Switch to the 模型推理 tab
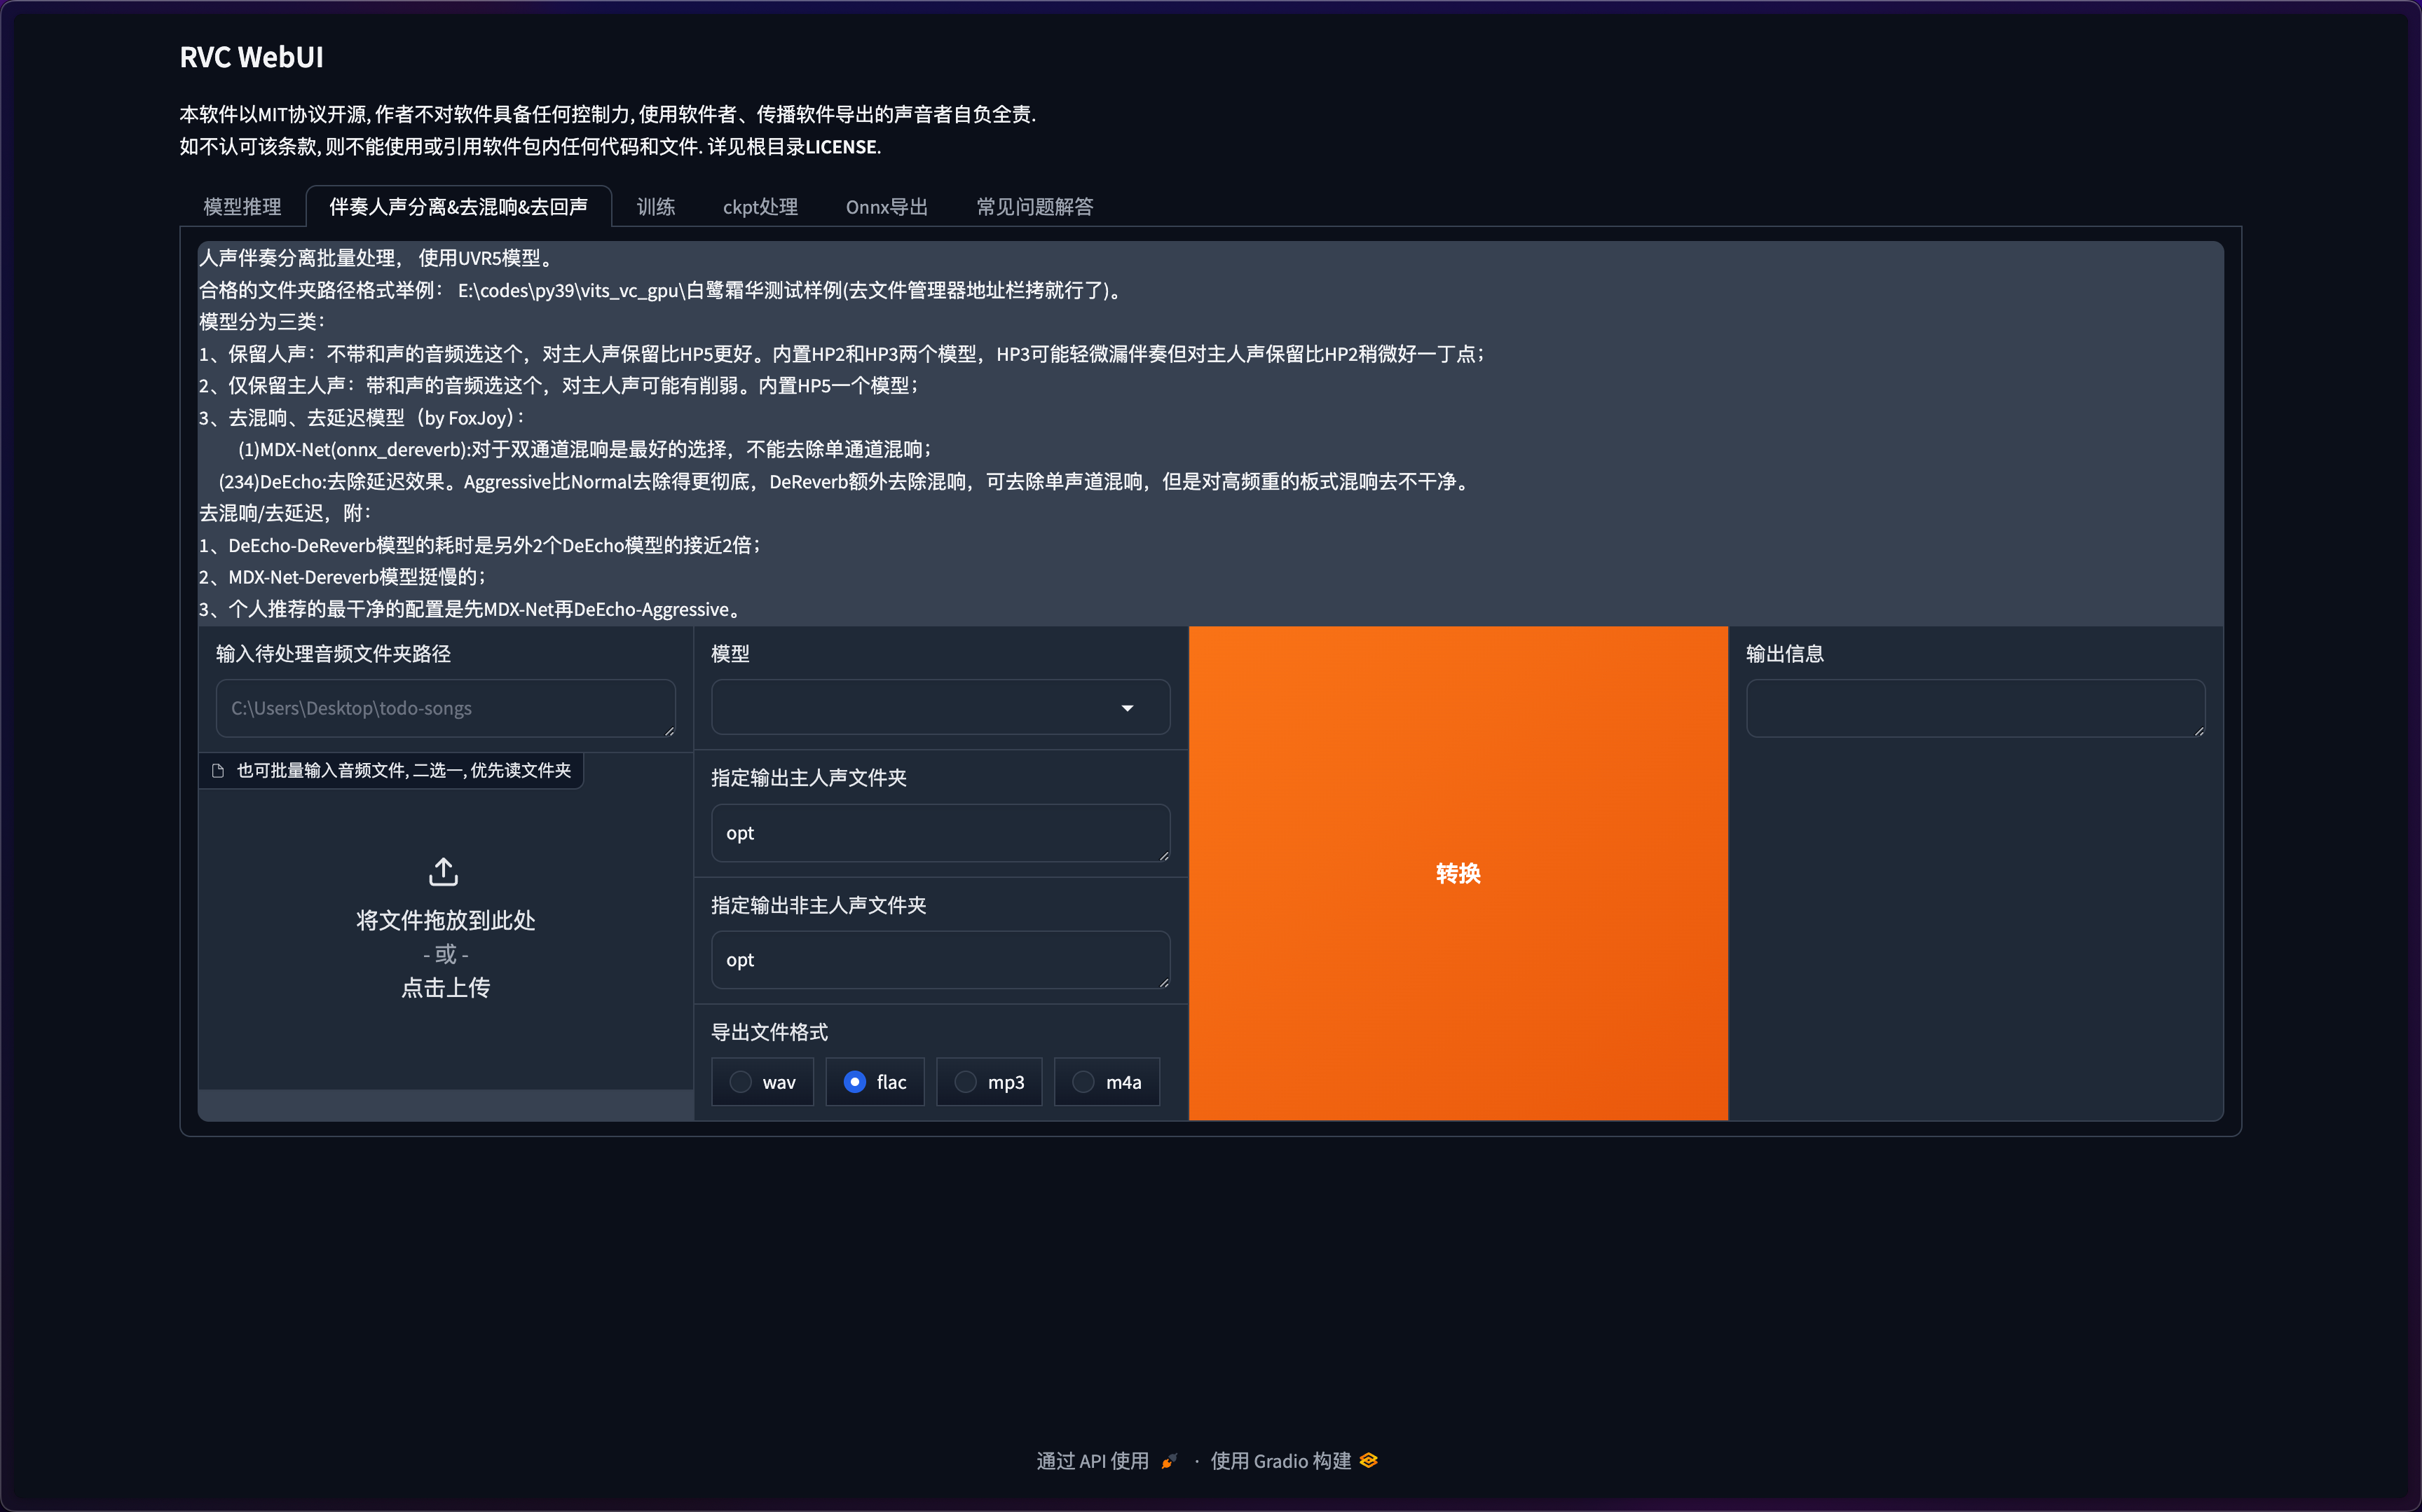Image resolution: width=2422 pixels, height=1512 pixels. (x=242, y=207)
